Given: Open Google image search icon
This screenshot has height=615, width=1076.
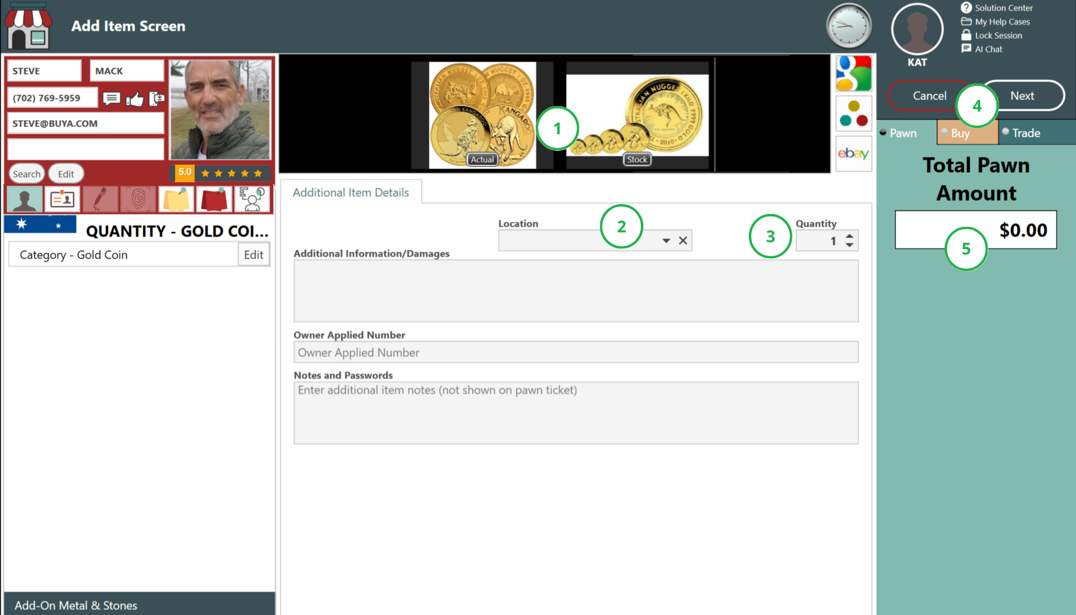Looking at the screenshot, I should (x=853, y=74).
